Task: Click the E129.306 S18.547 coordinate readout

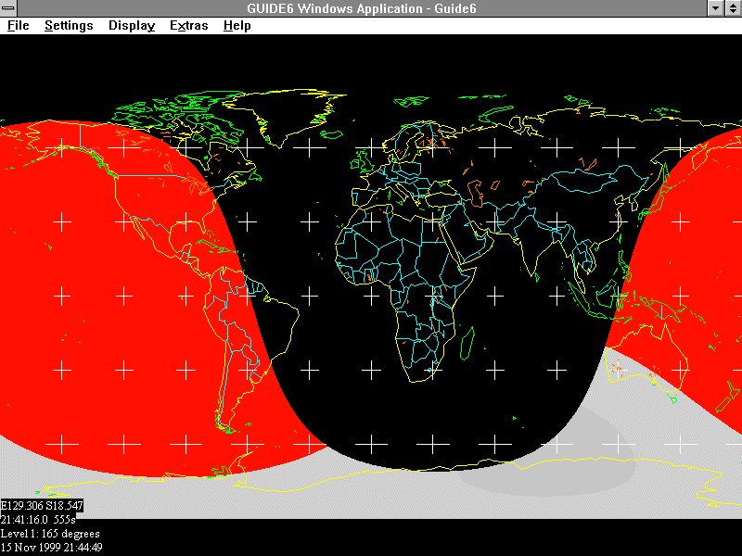Action: [x=42, y=507]
